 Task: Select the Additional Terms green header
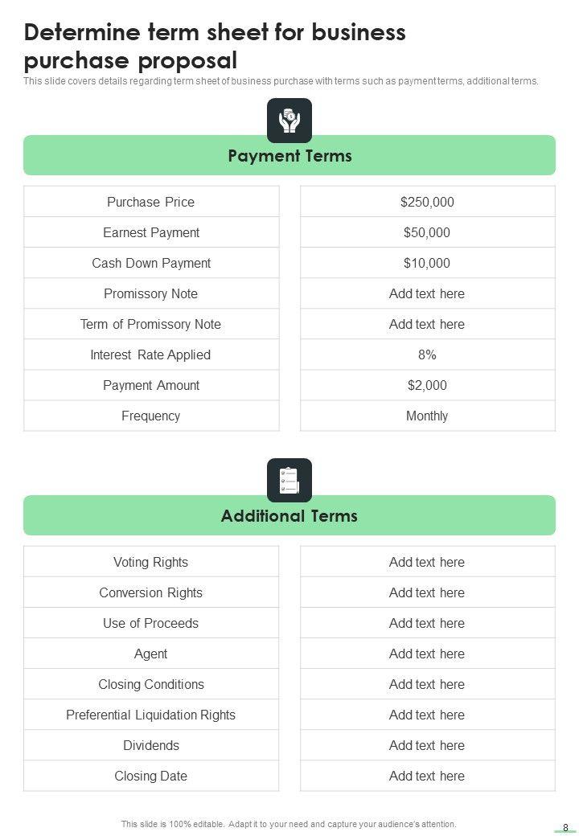click(289, 515)
